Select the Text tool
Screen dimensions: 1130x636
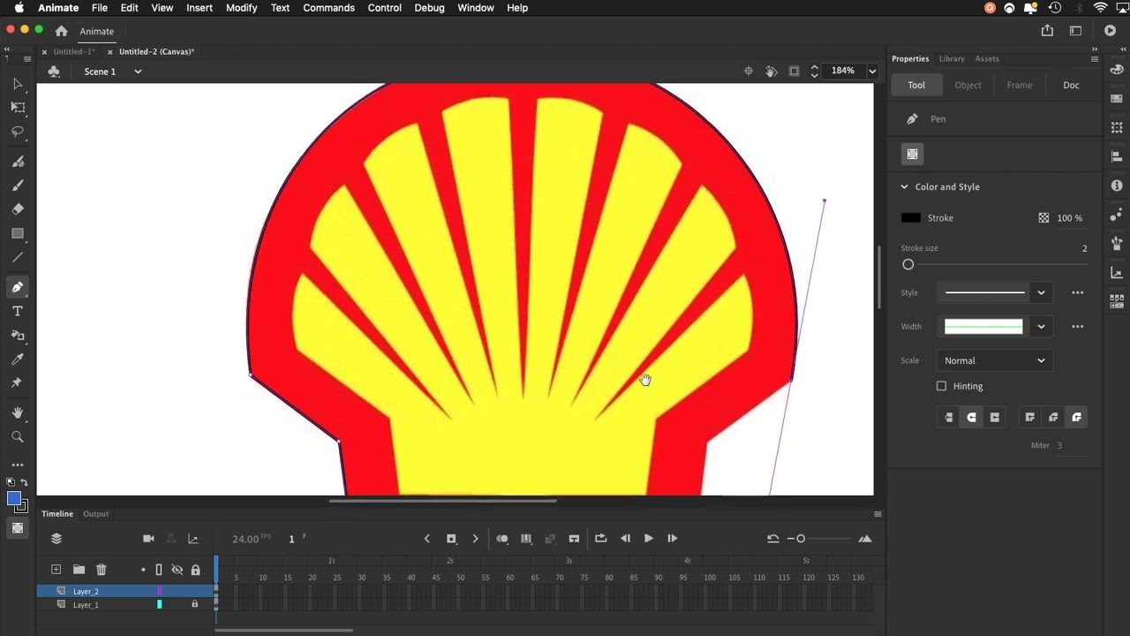pyautogui.click(x=17, y=311)
